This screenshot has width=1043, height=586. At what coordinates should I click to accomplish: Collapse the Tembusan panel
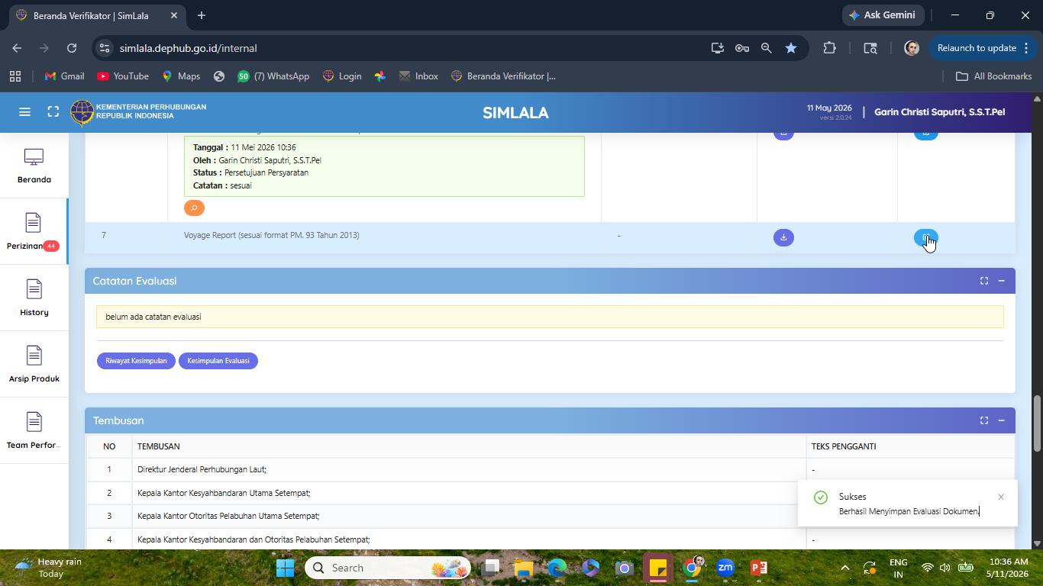click(x=1001, y=420)
